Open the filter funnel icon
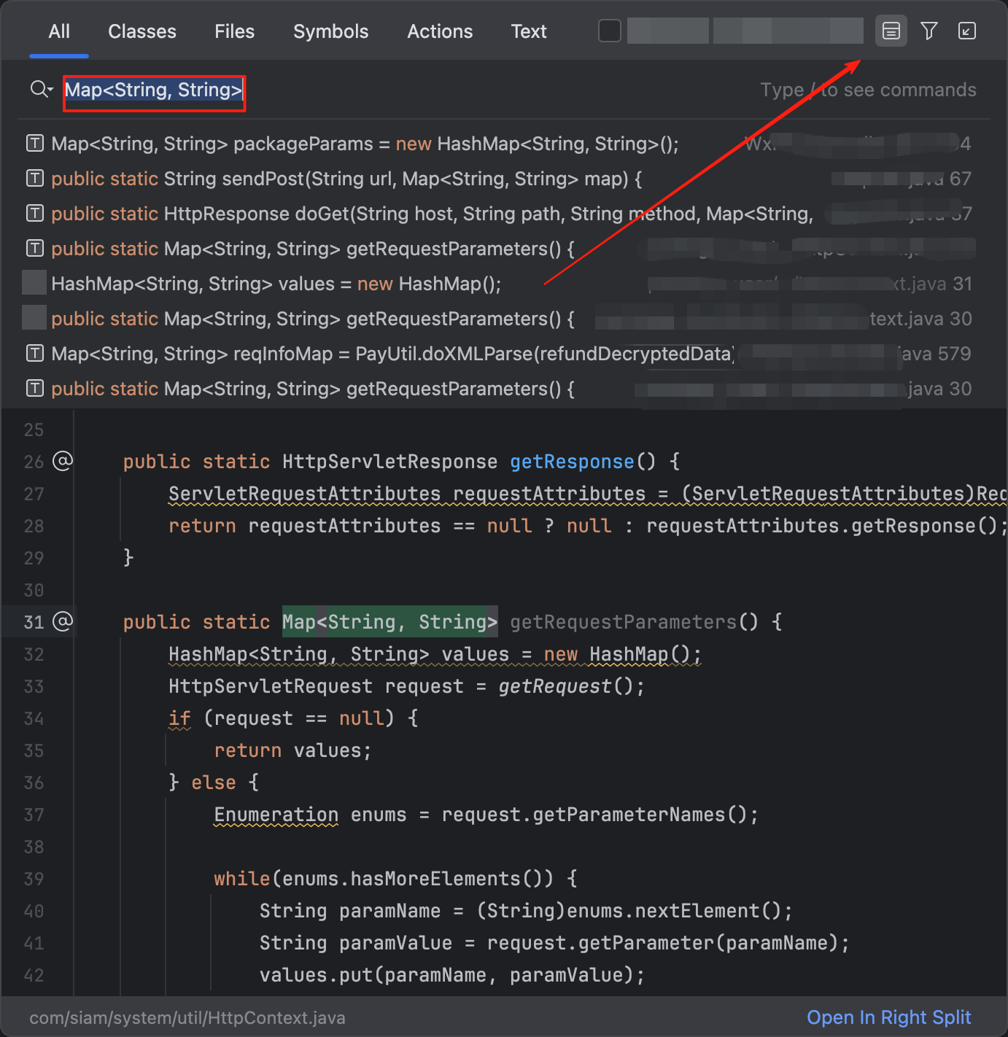1008x1037 pixels. [x=928, y=31]
